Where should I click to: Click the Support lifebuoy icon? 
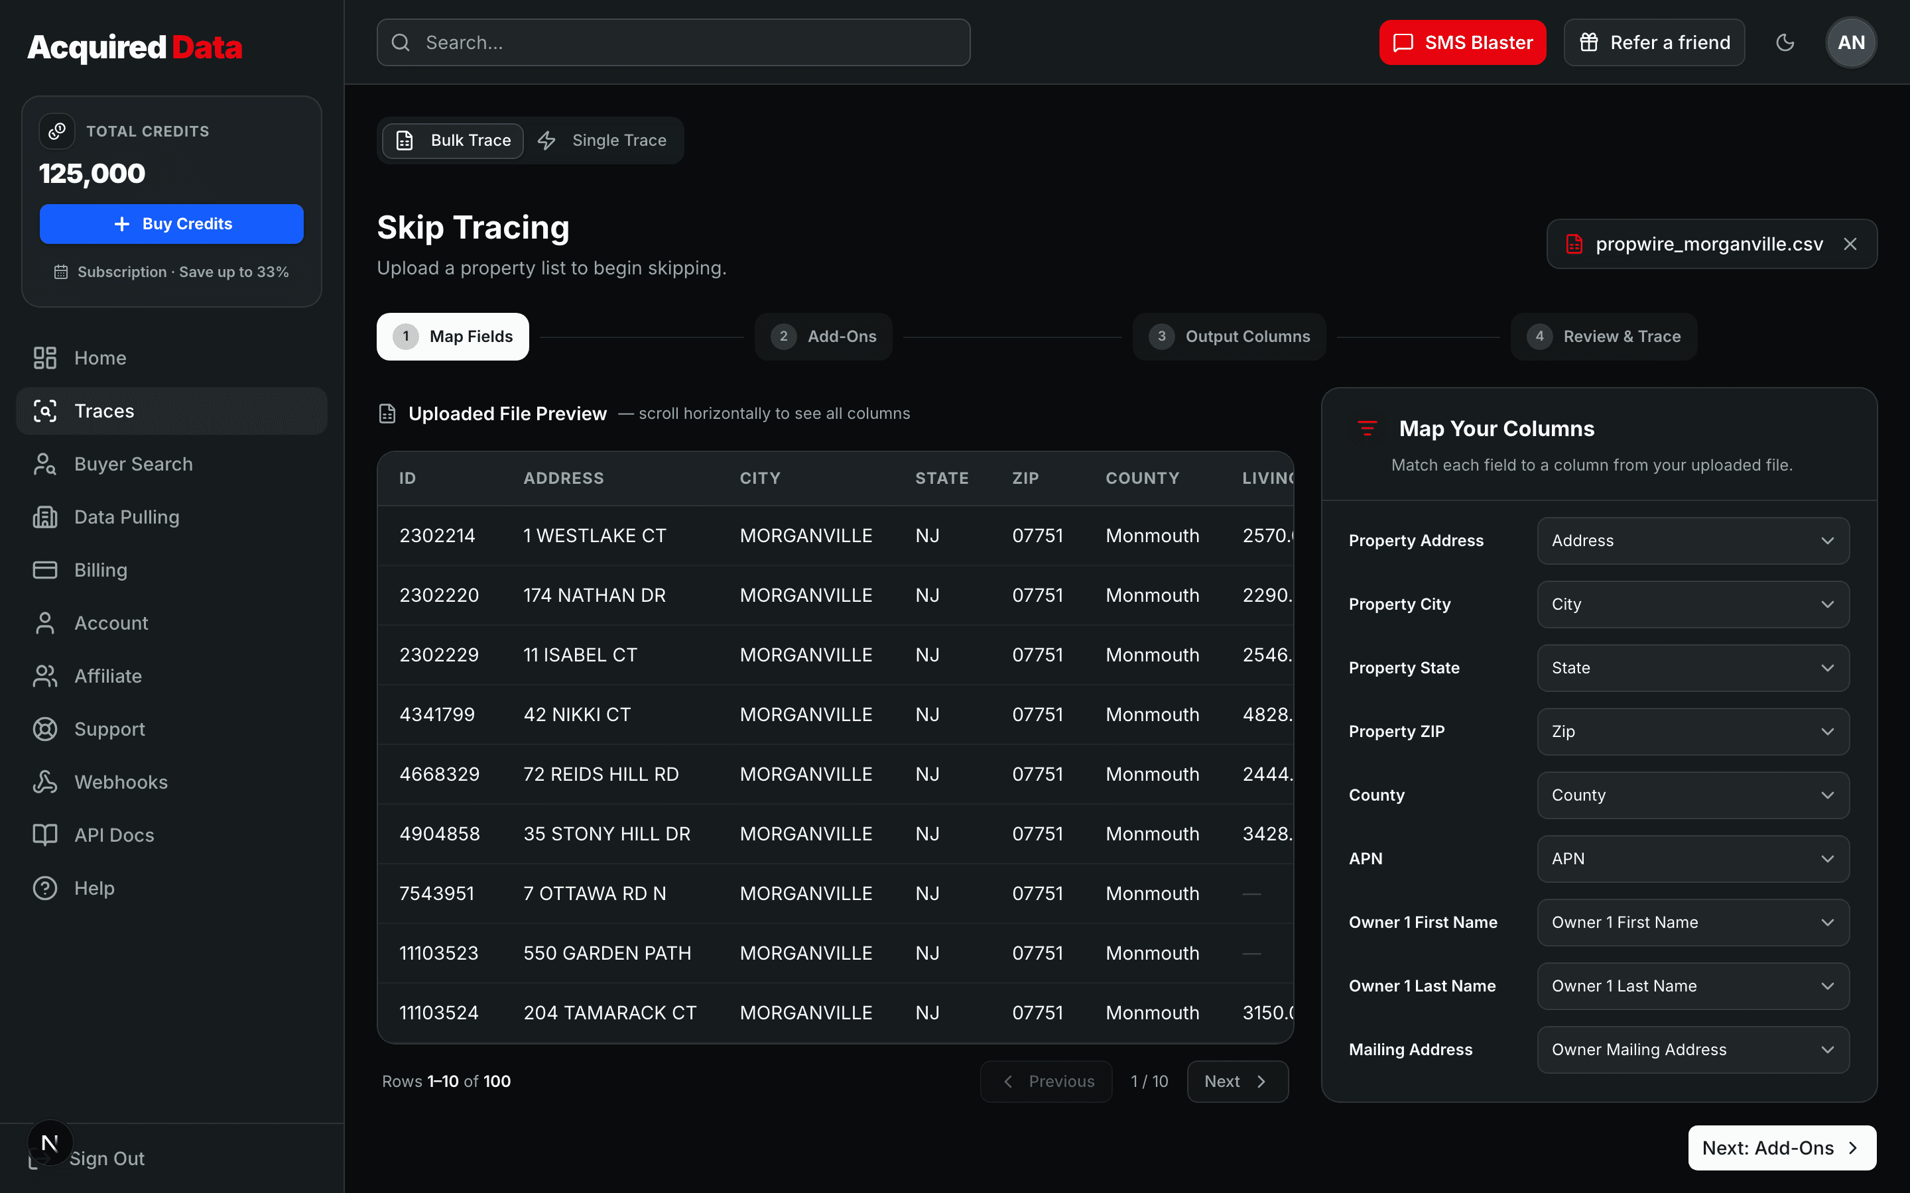45,729
